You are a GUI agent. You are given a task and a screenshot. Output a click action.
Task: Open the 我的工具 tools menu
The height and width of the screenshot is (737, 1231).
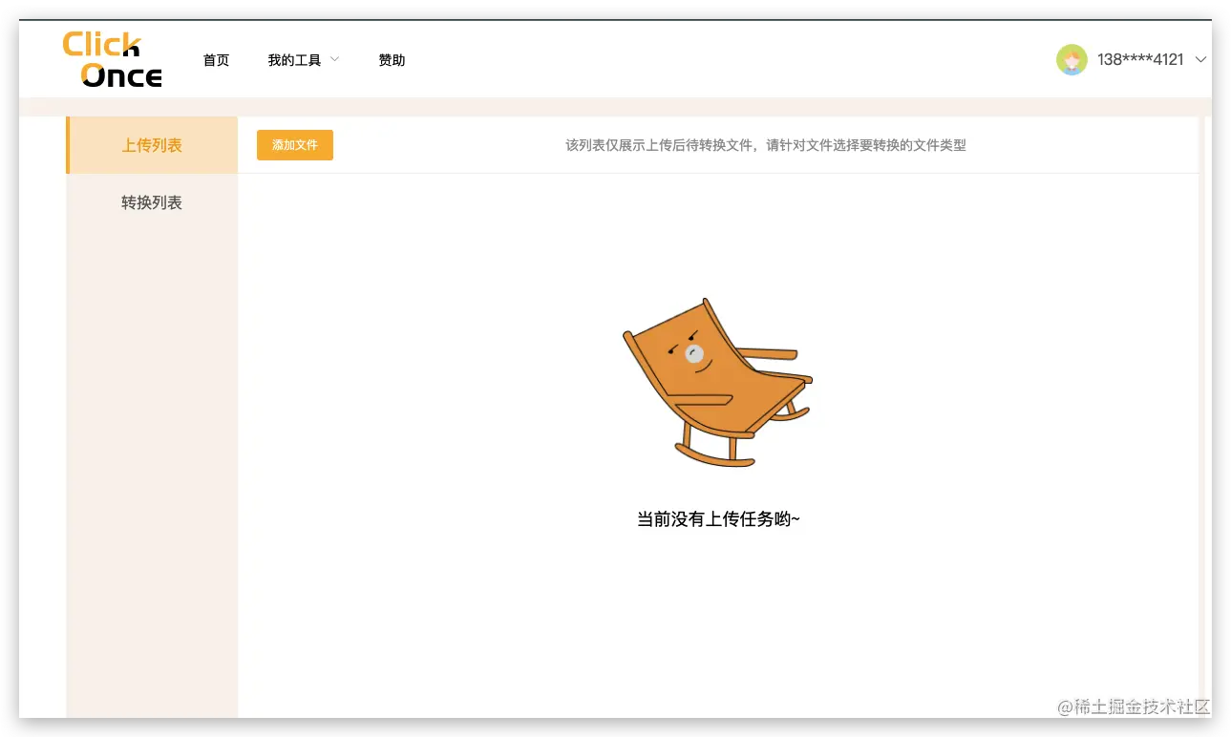point(295,59)
